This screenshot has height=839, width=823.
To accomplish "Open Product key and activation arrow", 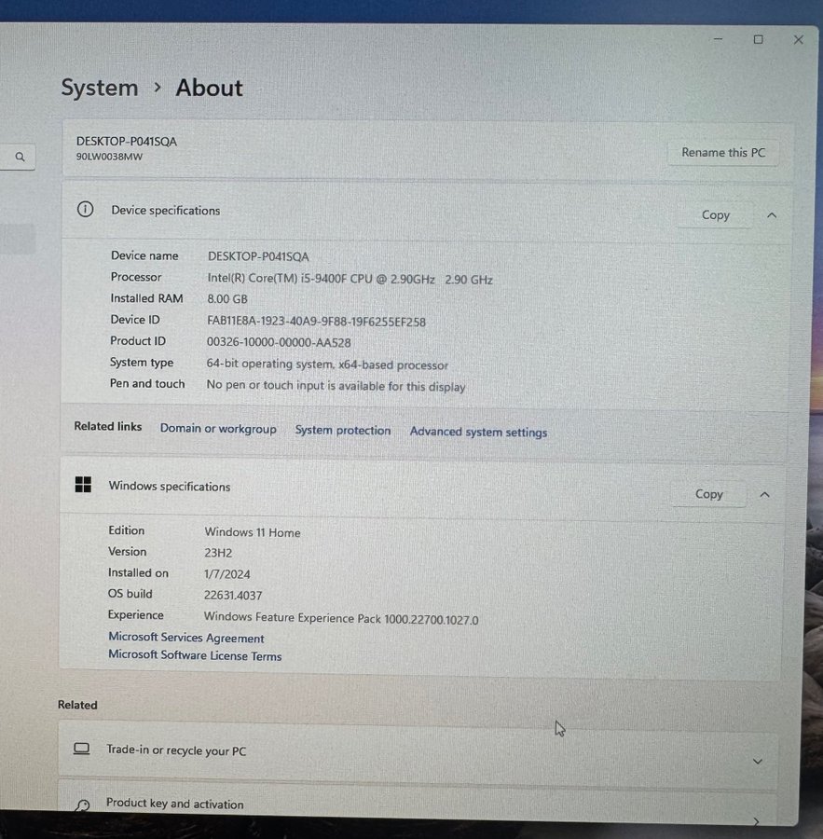I will (756, 820).
